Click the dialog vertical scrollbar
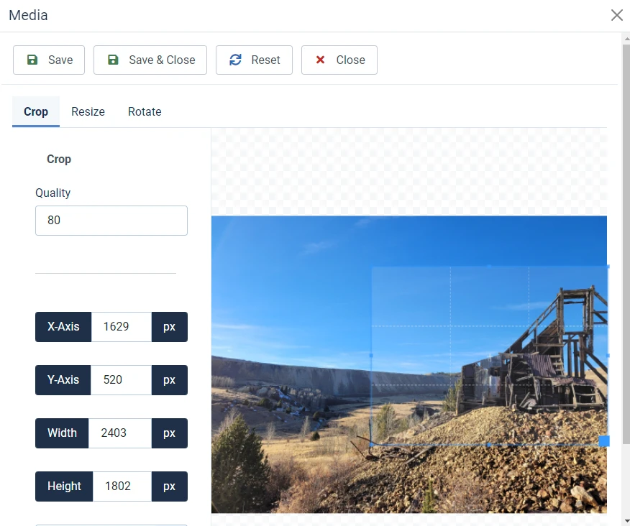630x526 pixels. [x=626, y=244]
